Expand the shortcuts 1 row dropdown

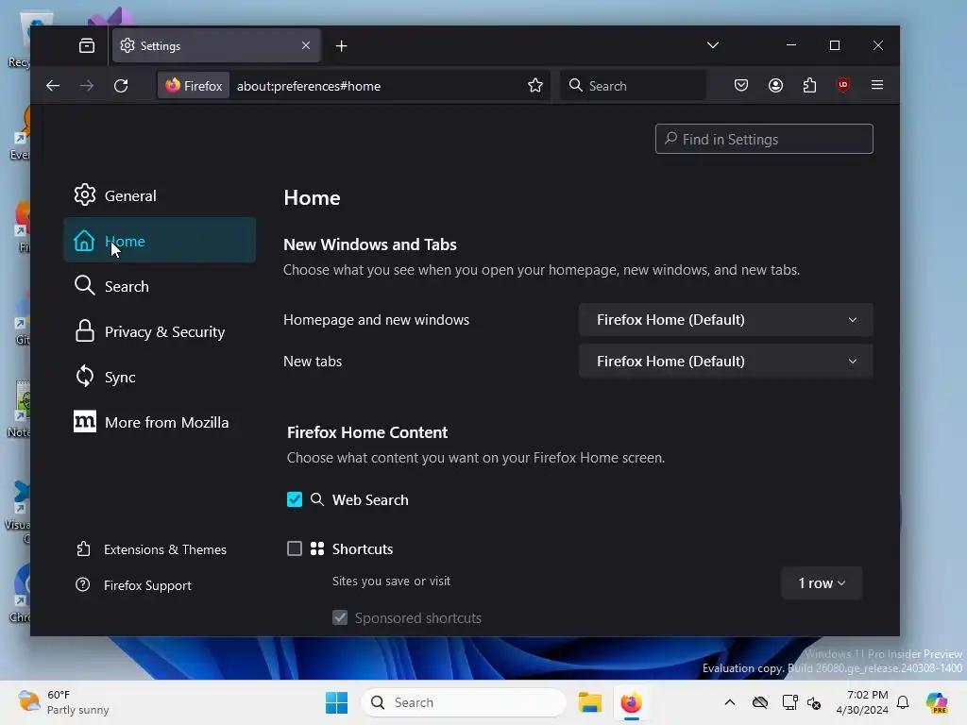tap(822, 582)
